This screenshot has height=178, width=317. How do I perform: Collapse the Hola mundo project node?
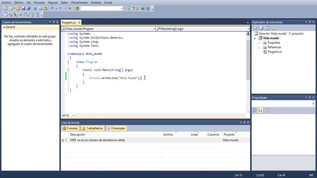(x=255, y=39)
